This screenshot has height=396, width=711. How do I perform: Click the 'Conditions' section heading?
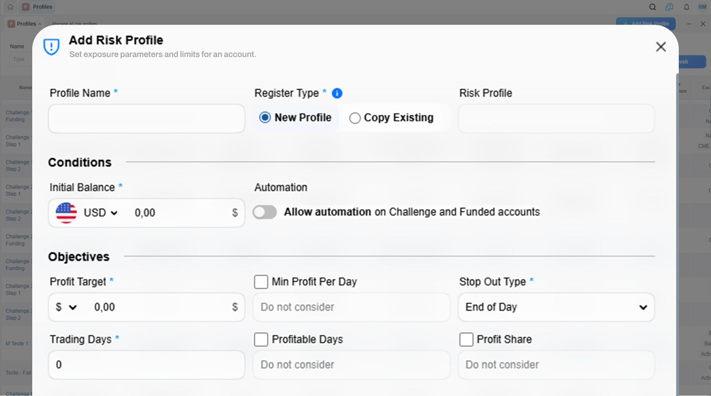pyautogui.click(x=80, y=163)
